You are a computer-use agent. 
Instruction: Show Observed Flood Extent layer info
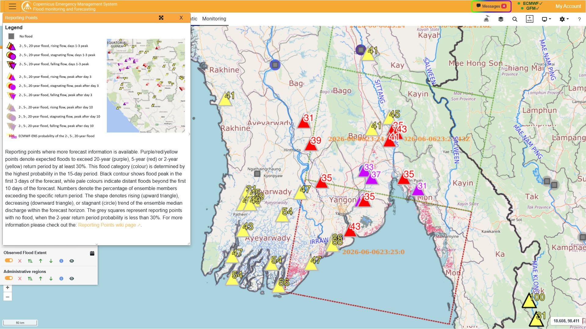(x=61, y=261)
